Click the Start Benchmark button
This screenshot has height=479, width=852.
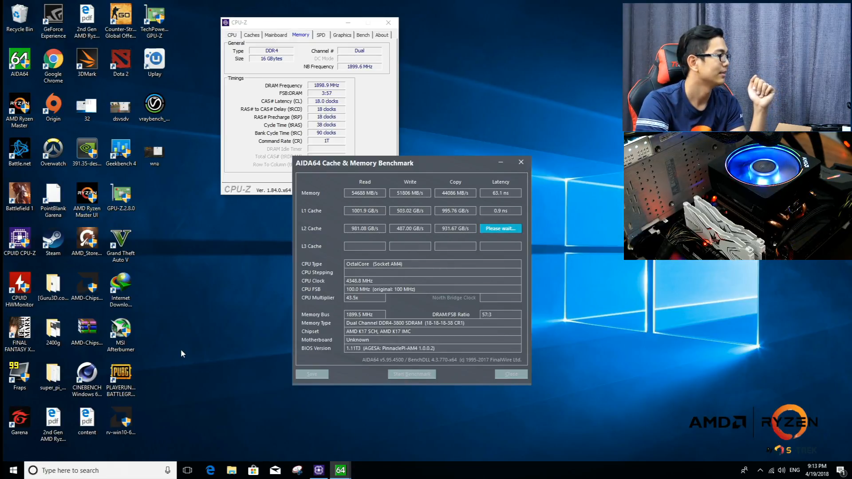[x=412, y=374]
